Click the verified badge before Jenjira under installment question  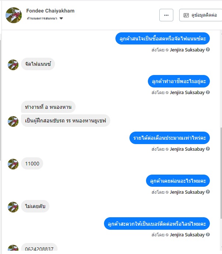point(167,192)
